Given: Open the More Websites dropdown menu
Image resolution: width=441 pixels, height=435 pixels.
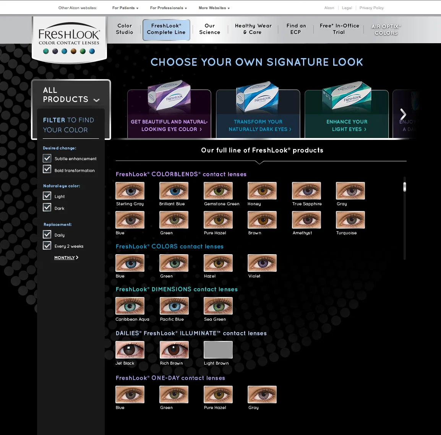Looking at the screenshot, I should pos(214,8).
